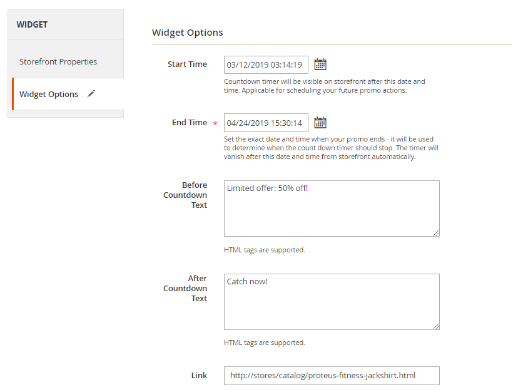This screenshot has height=392, width=523.
Task: Click the Link field label
Action: click(199, 376)
